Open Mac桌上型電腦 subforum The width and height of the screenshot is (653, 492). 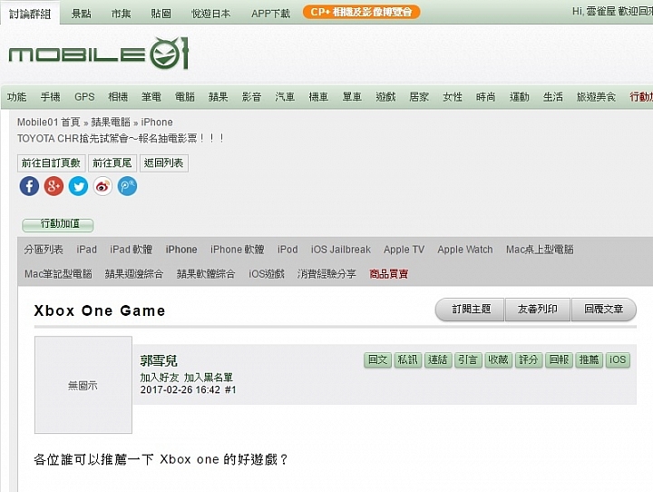540,250
